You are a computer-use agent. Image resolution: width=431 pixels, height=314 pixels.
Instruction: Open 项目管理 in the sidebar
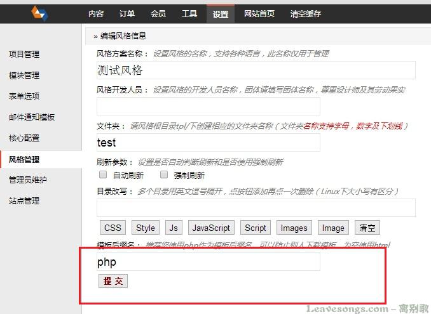pyautogui.click(x=24, y=55)
